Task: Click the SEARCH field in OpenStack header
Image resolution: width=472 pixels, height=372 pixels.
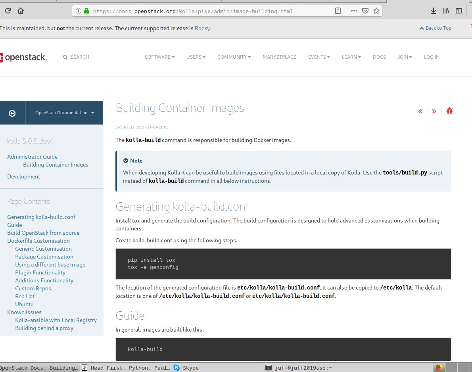Action: click(x=80, y=57)
